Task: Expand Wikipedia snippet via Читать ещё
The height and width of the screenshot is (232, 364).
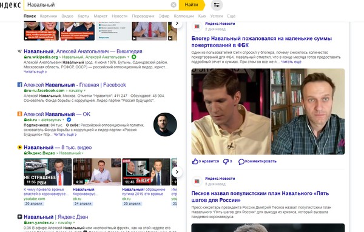Action: (x=35, y=72)
